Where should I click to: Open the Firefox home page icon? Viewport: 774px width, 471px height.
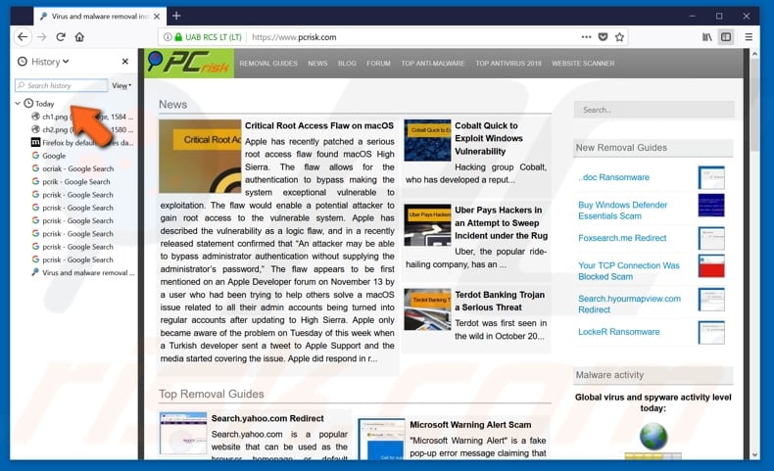pyautogui.click(x=79, y=37)
